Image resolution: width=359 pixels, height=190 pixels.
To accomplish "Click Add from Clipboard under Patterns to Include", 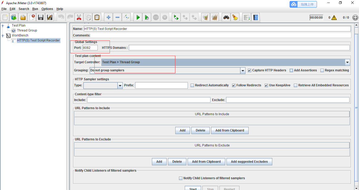I will (230, 130).
